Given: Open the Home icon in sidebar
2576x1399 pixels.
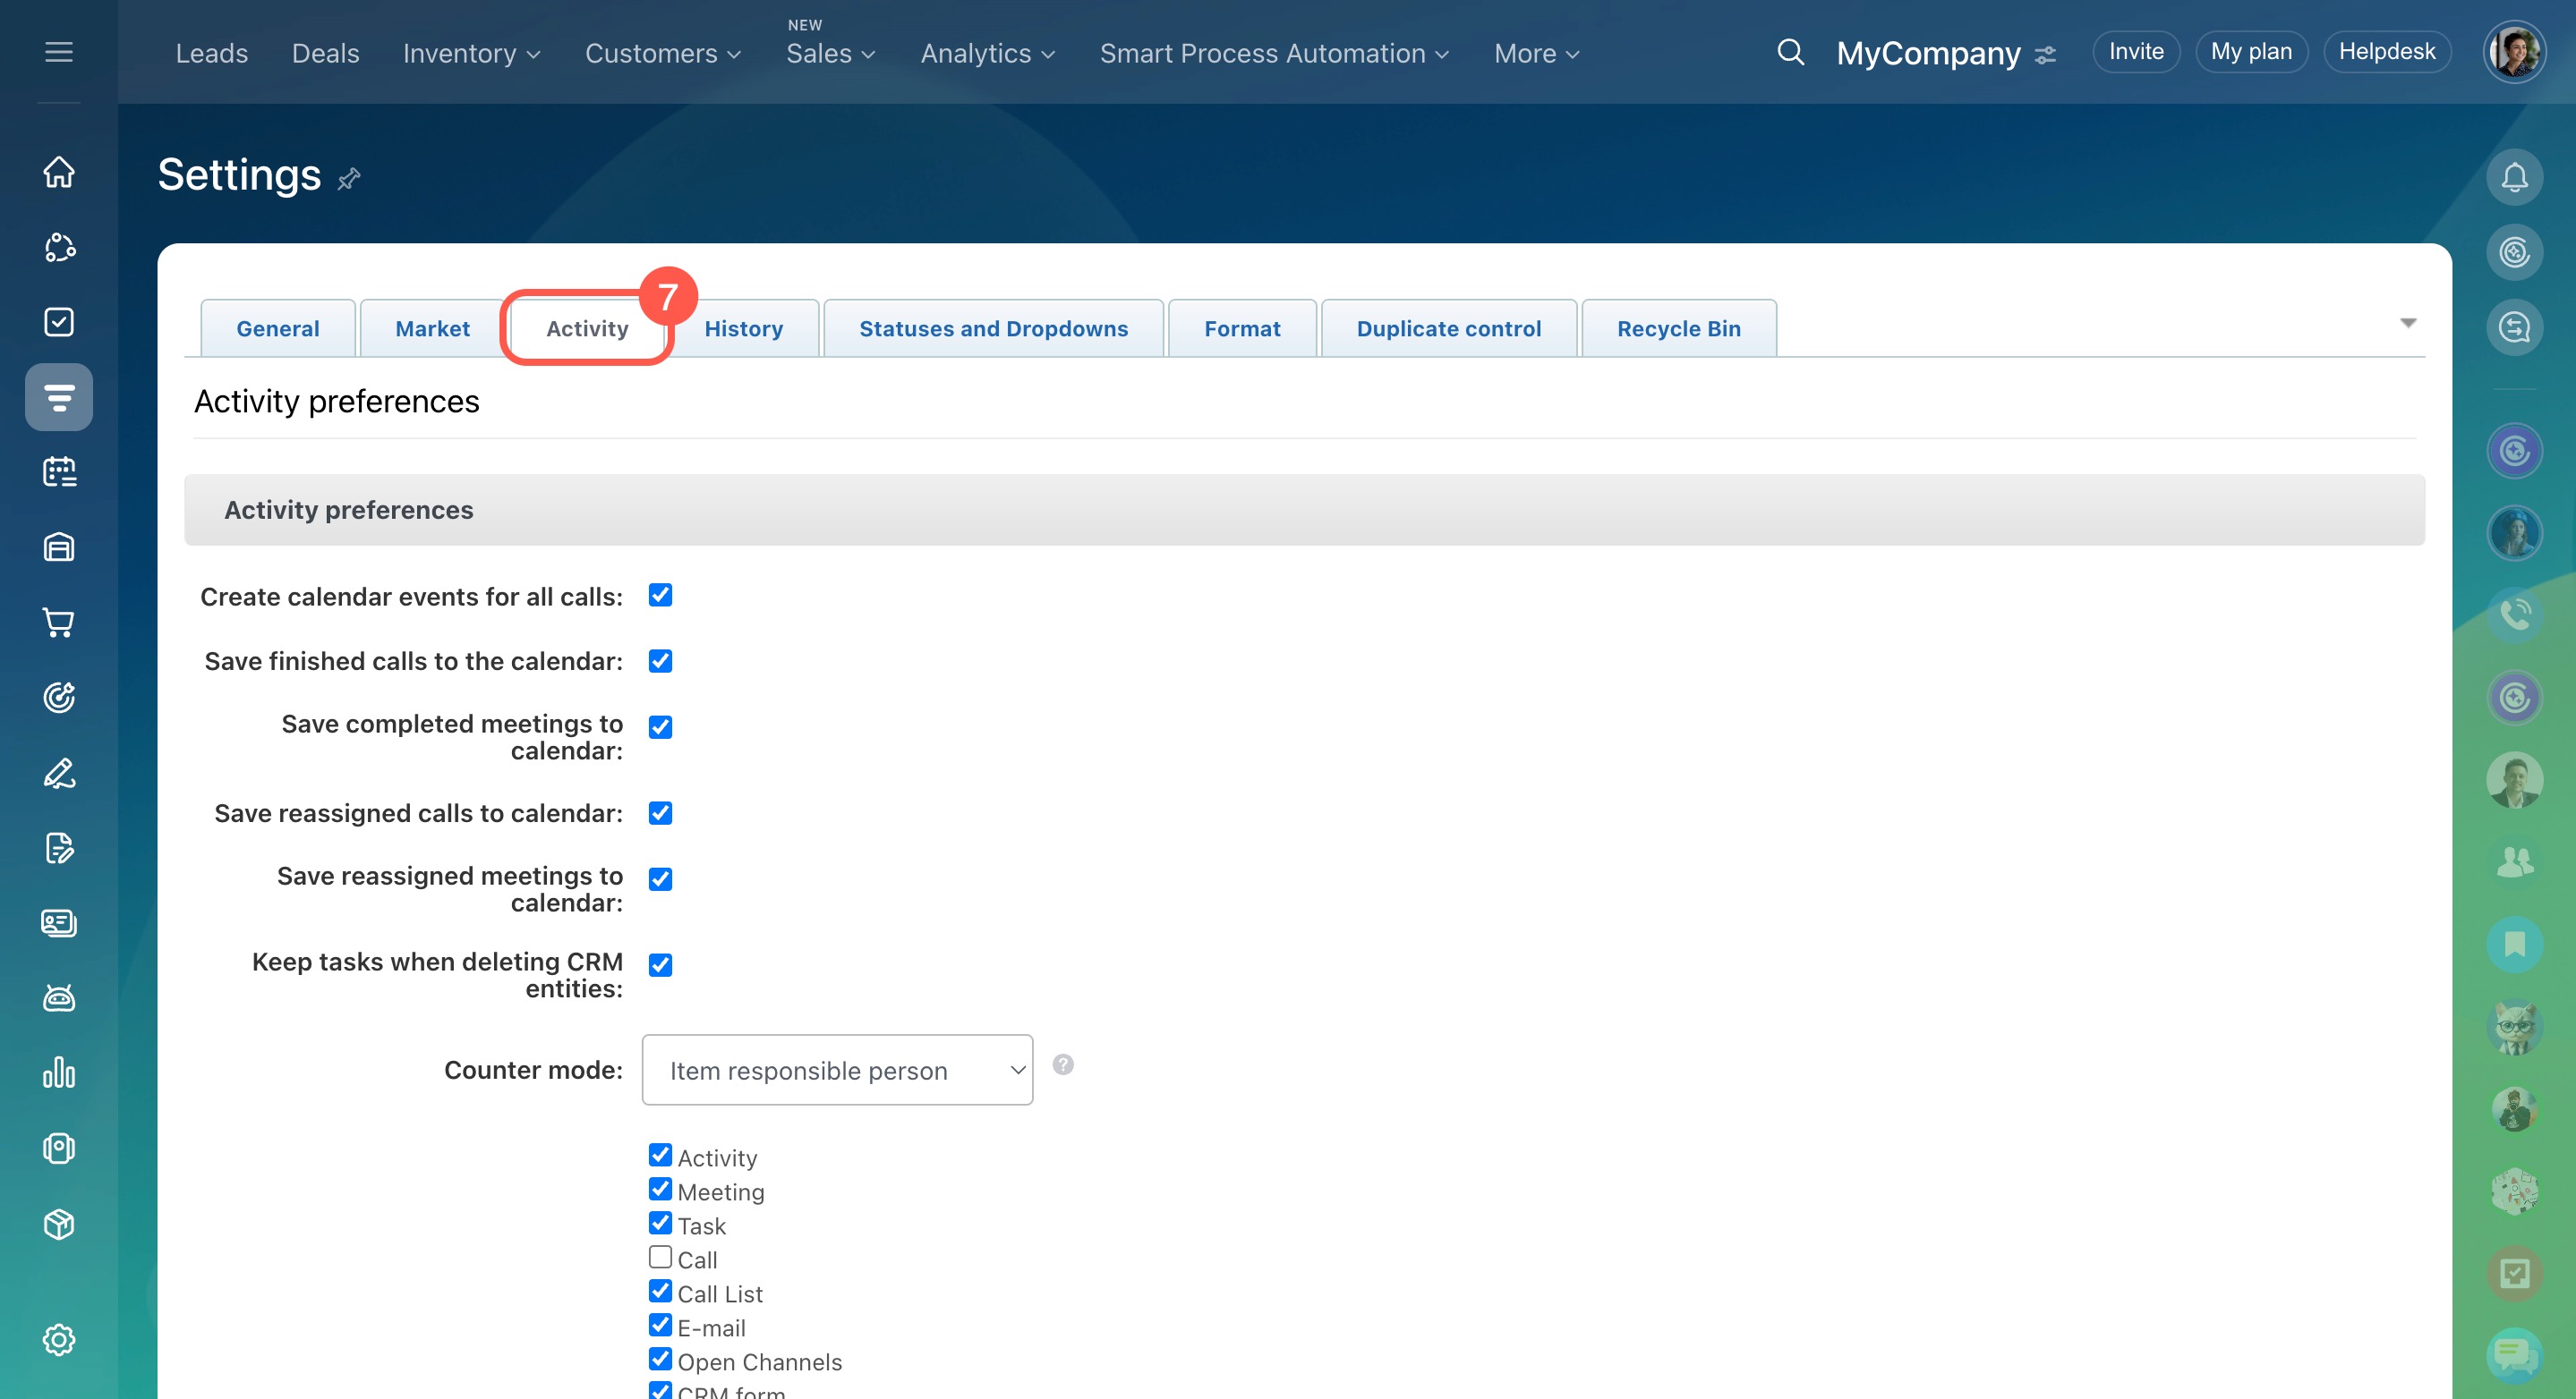Looking at the screenshot, I should (59, 172).
